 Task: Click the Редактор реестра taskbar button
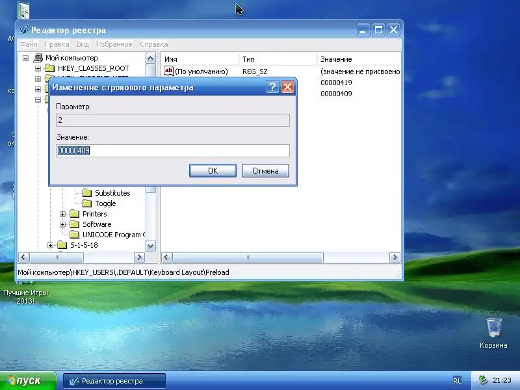coord(114,381)
